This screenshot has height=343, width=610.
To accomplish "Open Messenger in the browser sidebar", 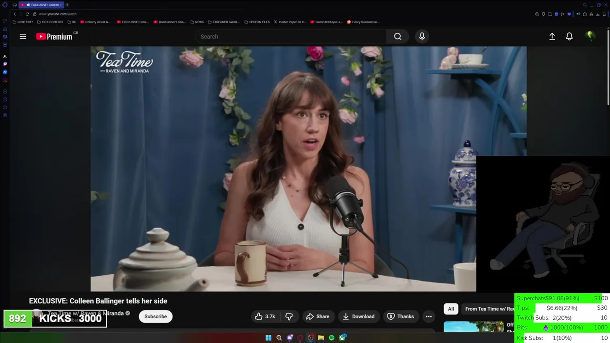I will pos(5,72).
